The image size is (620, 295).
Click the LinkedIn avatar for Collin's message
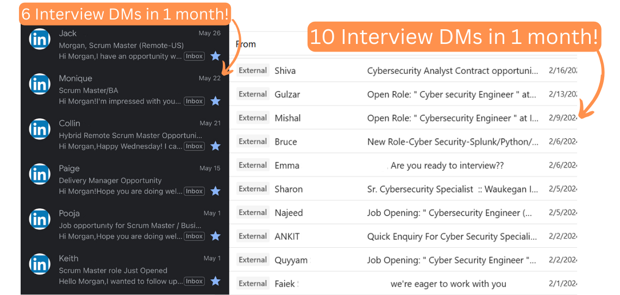[x=40, y=129]
